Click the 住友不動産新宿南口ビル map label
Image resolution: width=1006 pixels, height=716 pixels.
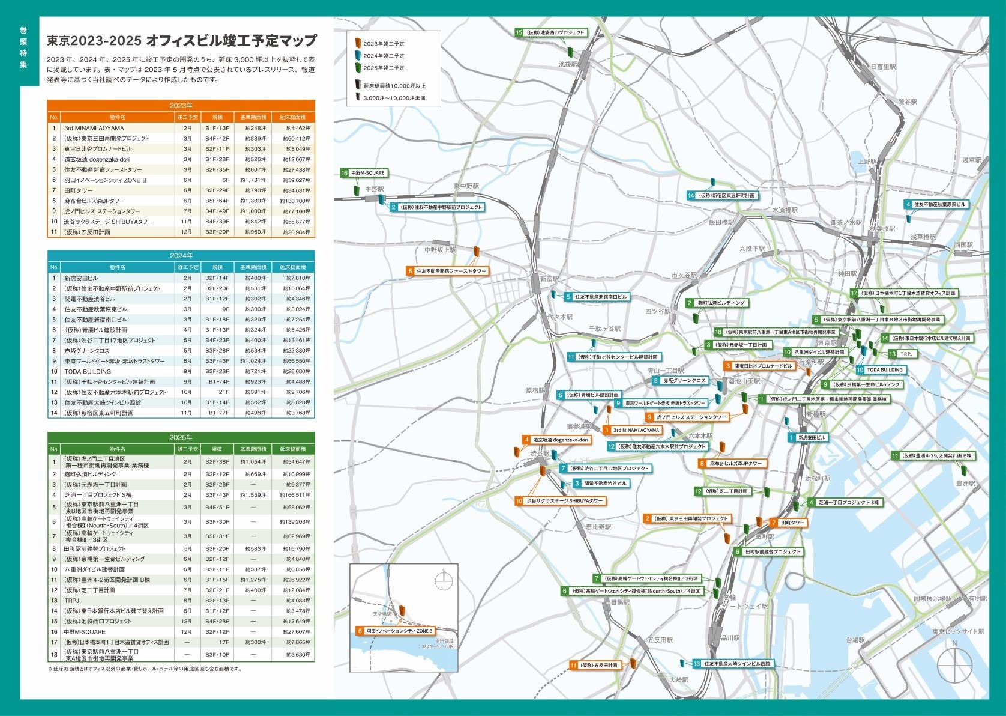(597, 297)
